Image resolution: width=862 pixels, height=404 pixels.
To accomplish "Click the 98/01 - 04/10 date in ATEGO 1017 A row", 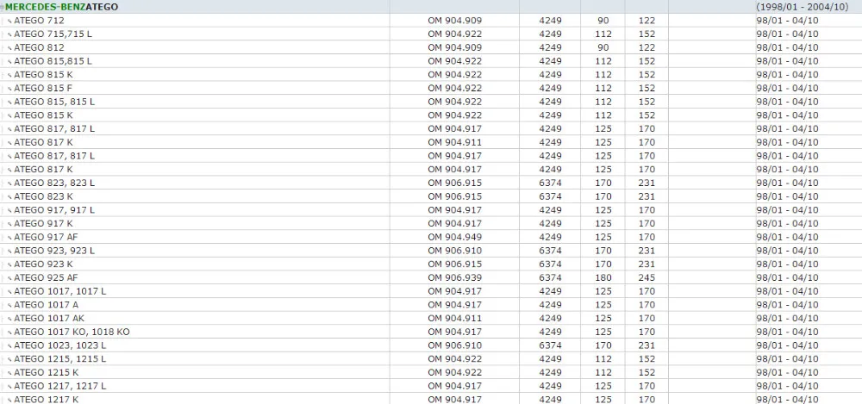I will coord(787,305).
